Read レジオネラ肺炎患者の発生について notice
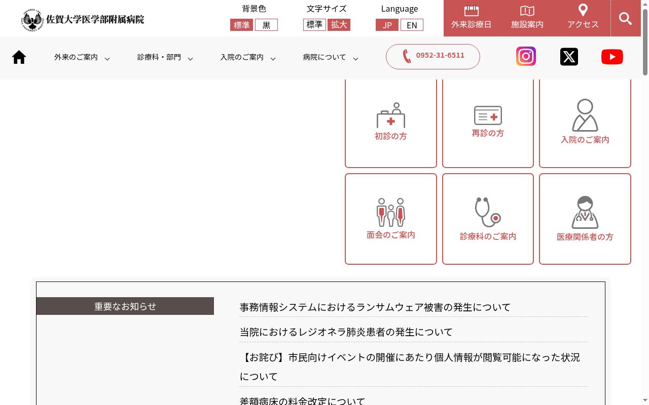 coord(346,332)
